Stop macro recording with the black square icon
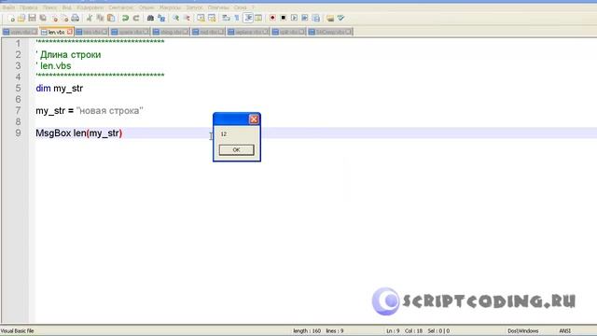Screen dimensions: 597x336 coord(284,18)
